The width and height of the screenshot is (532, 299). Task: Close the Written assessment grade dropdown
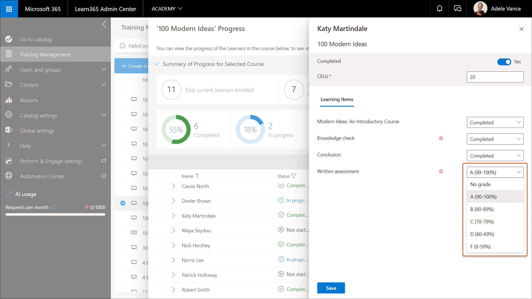click(495, 172)
